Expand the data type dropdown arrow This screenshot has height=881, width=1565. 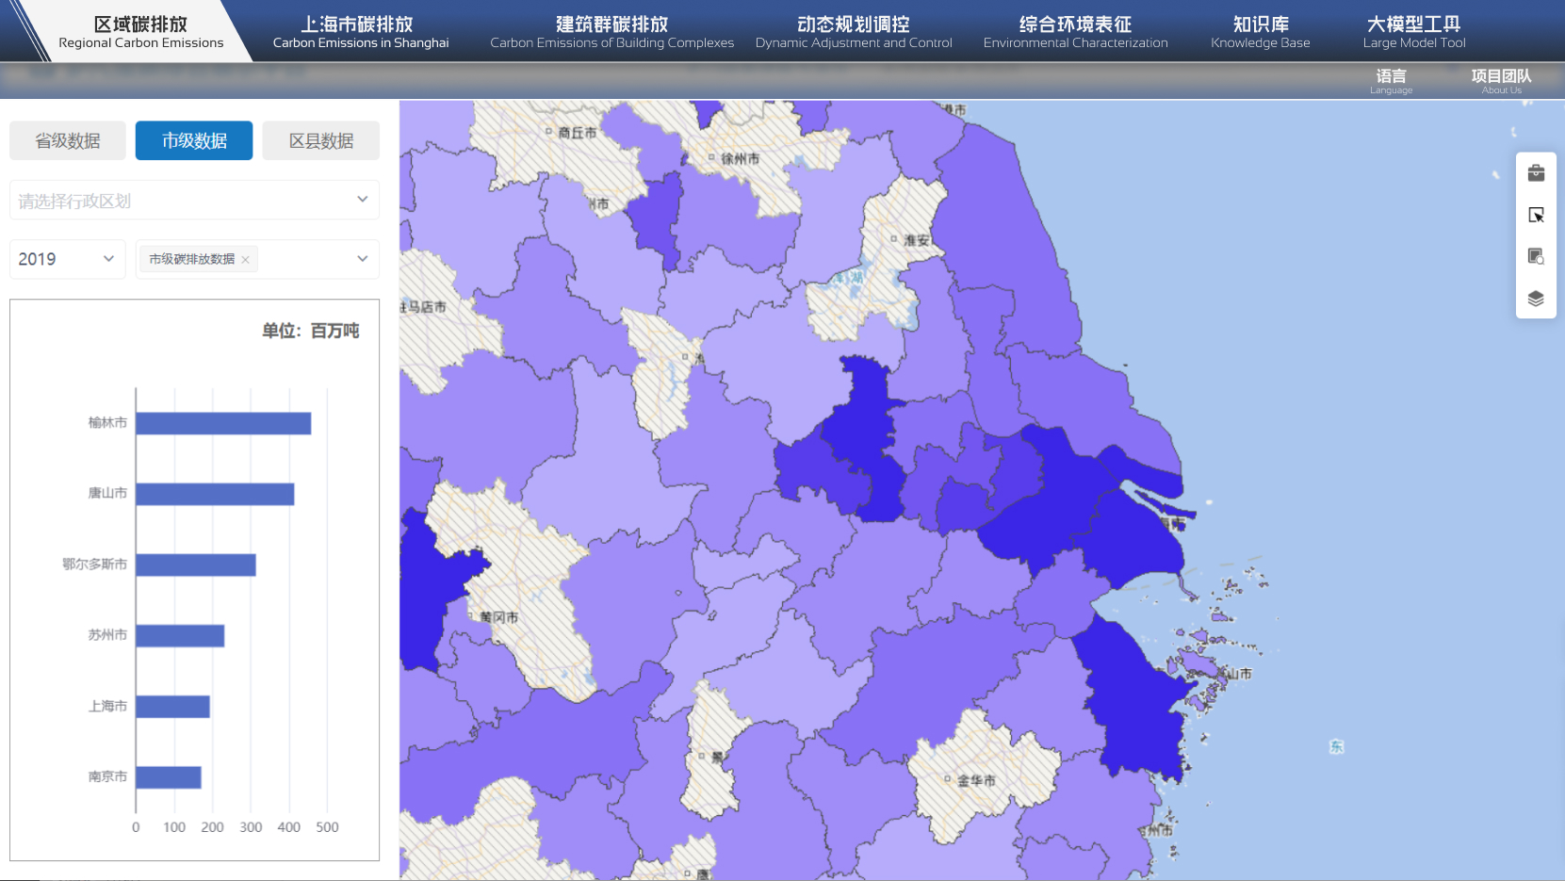tap(363, 259)
